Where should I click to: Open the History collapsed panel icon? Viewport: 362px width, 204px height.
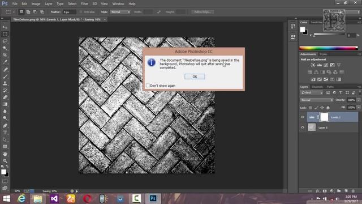293,27
